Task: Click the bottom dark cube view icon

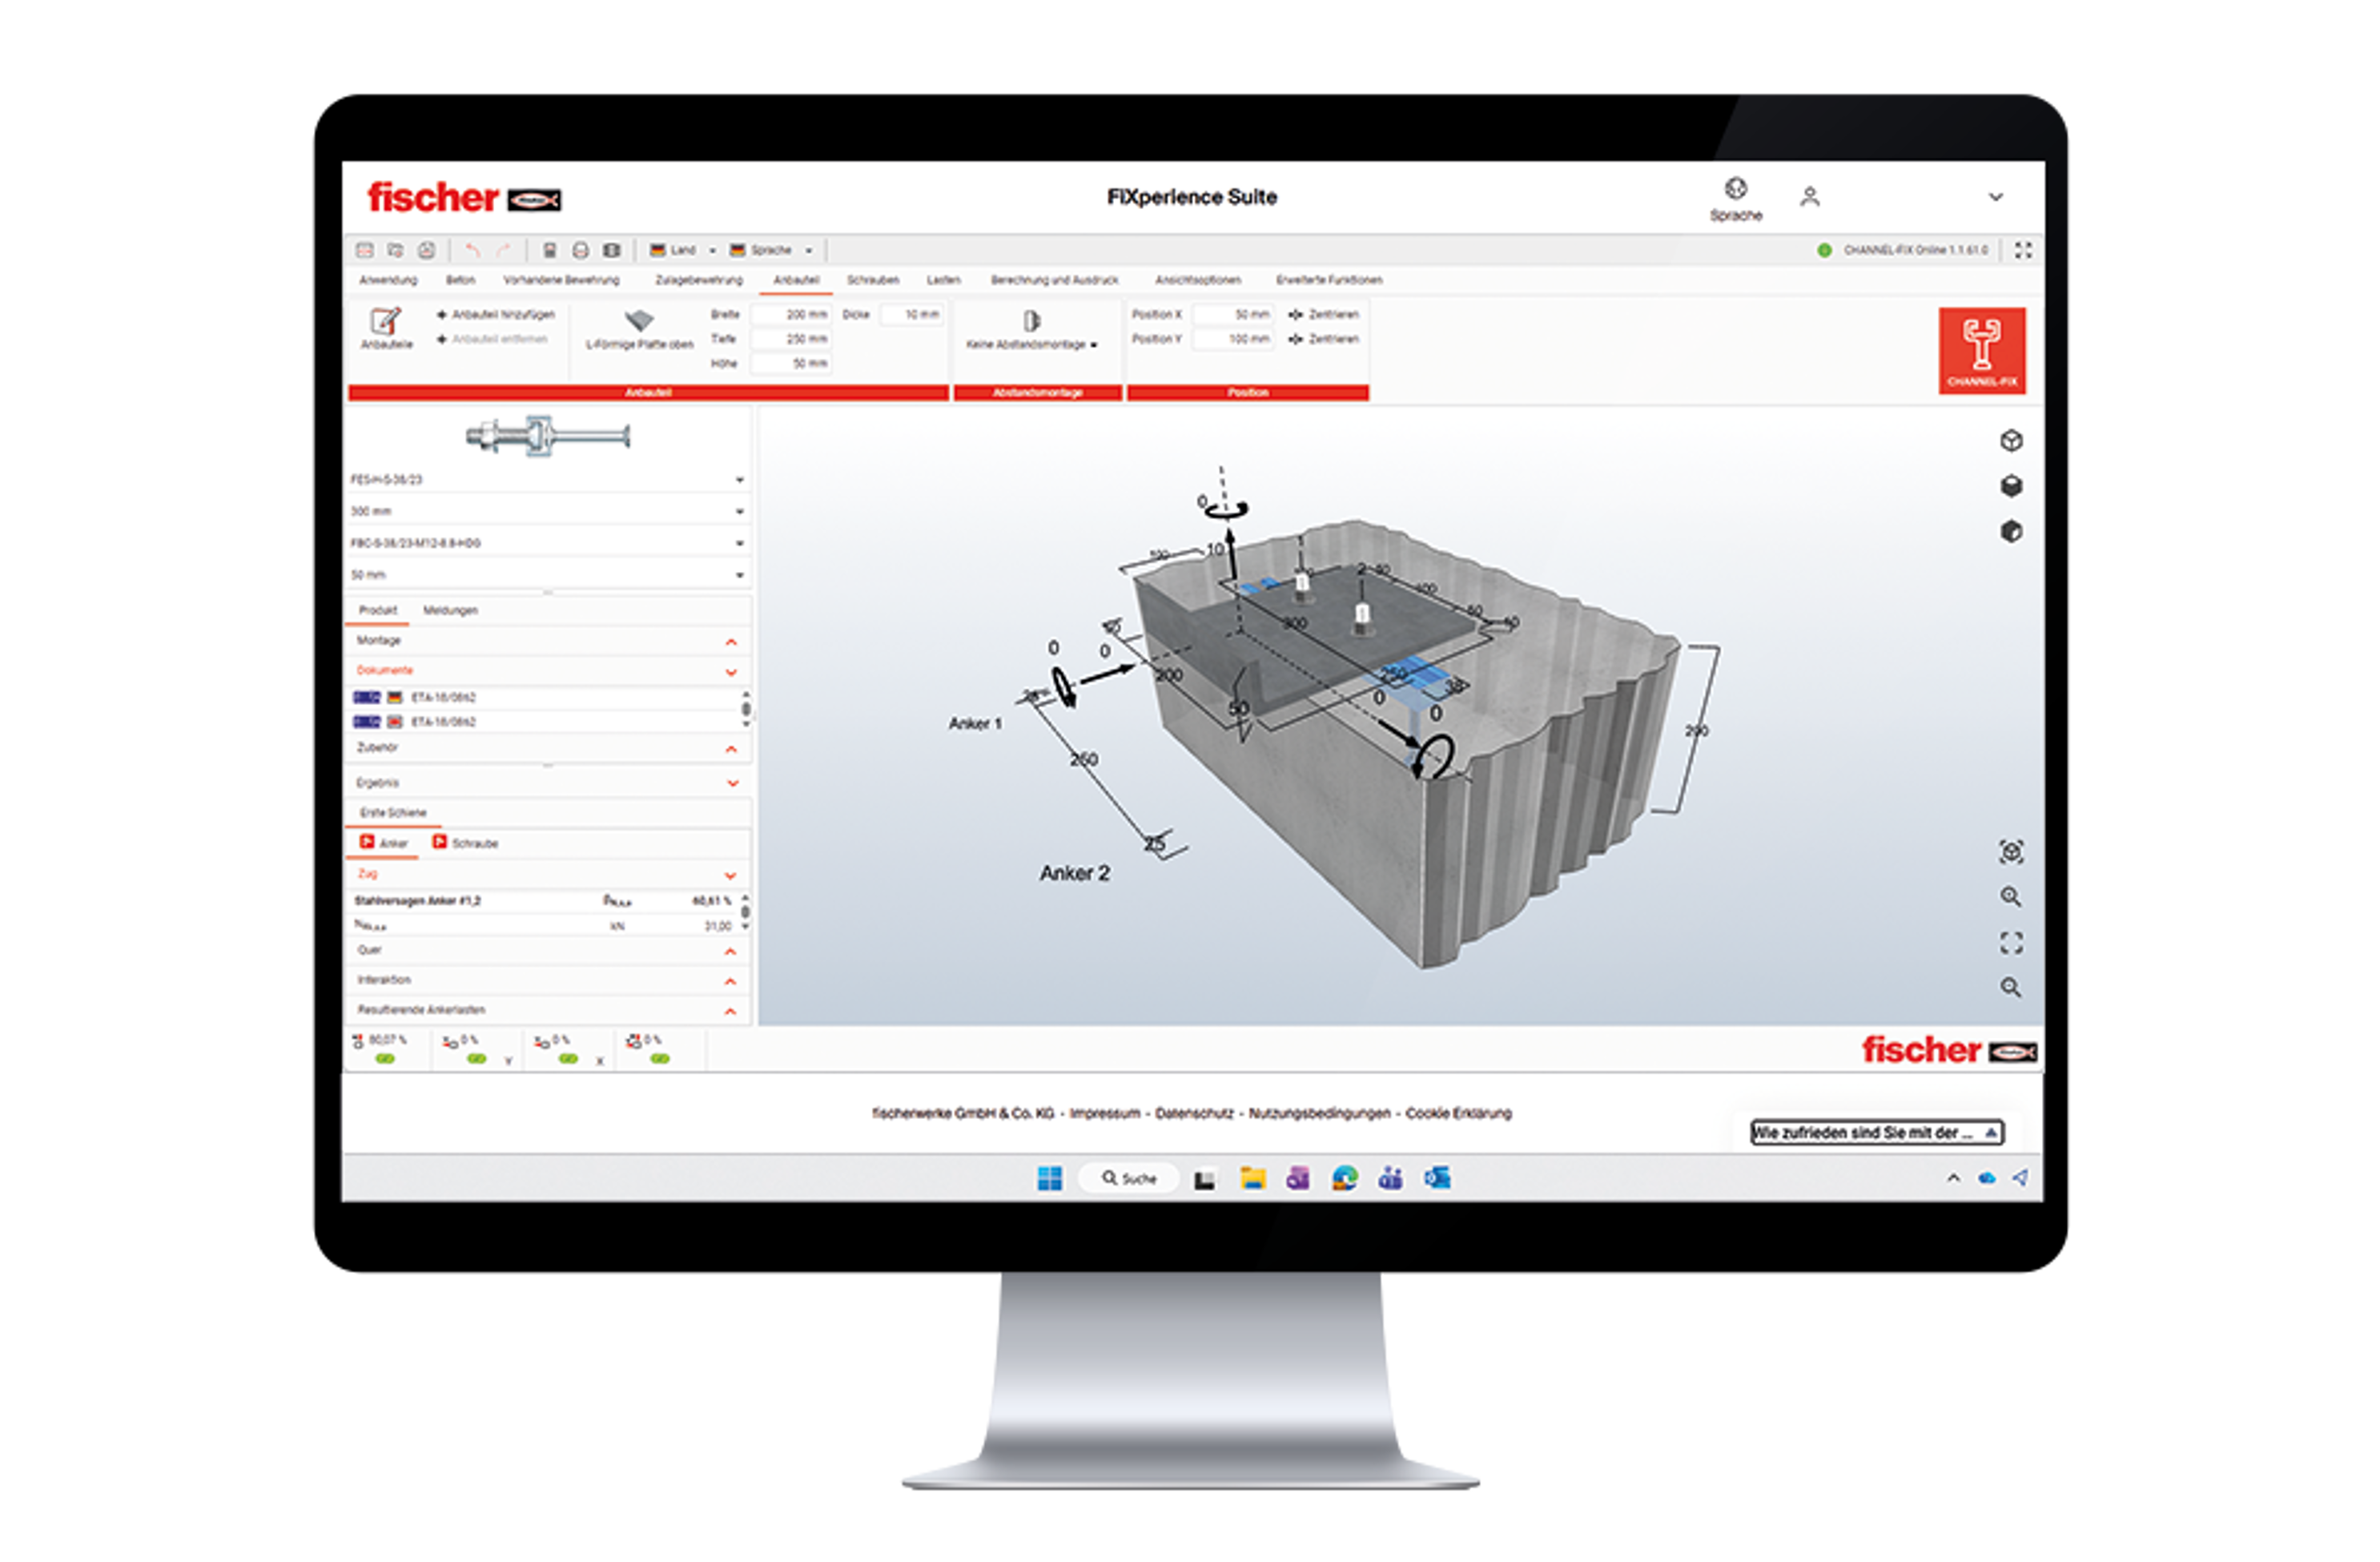Action: (x=2012, y=531)
